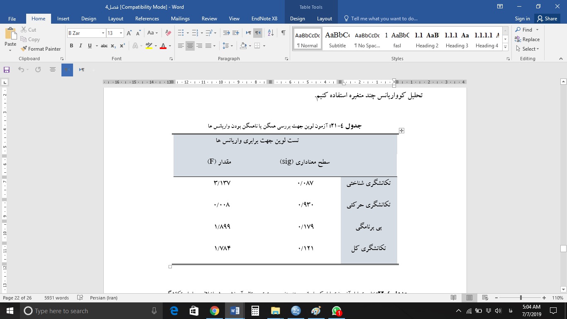Viewport: 567px width, 319px height.
Task: Adjust the zoom slider
Action: 520,297
